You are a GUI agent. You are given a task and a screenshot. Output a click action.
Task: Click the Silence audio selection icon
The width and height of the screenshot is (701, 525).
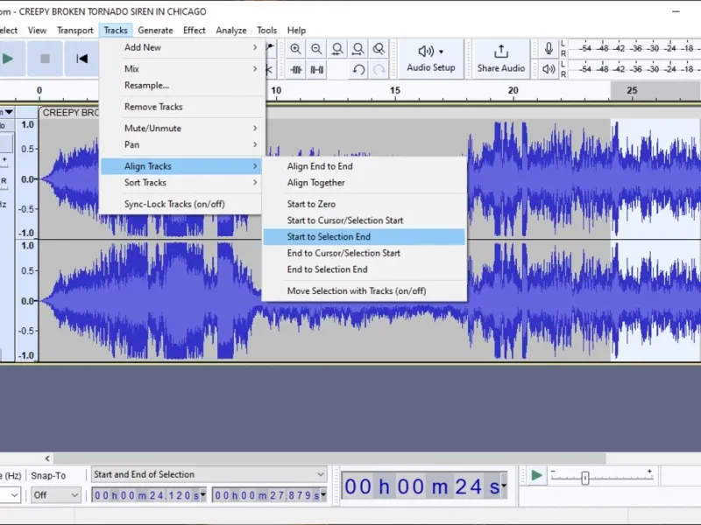(x=317, y=70)
